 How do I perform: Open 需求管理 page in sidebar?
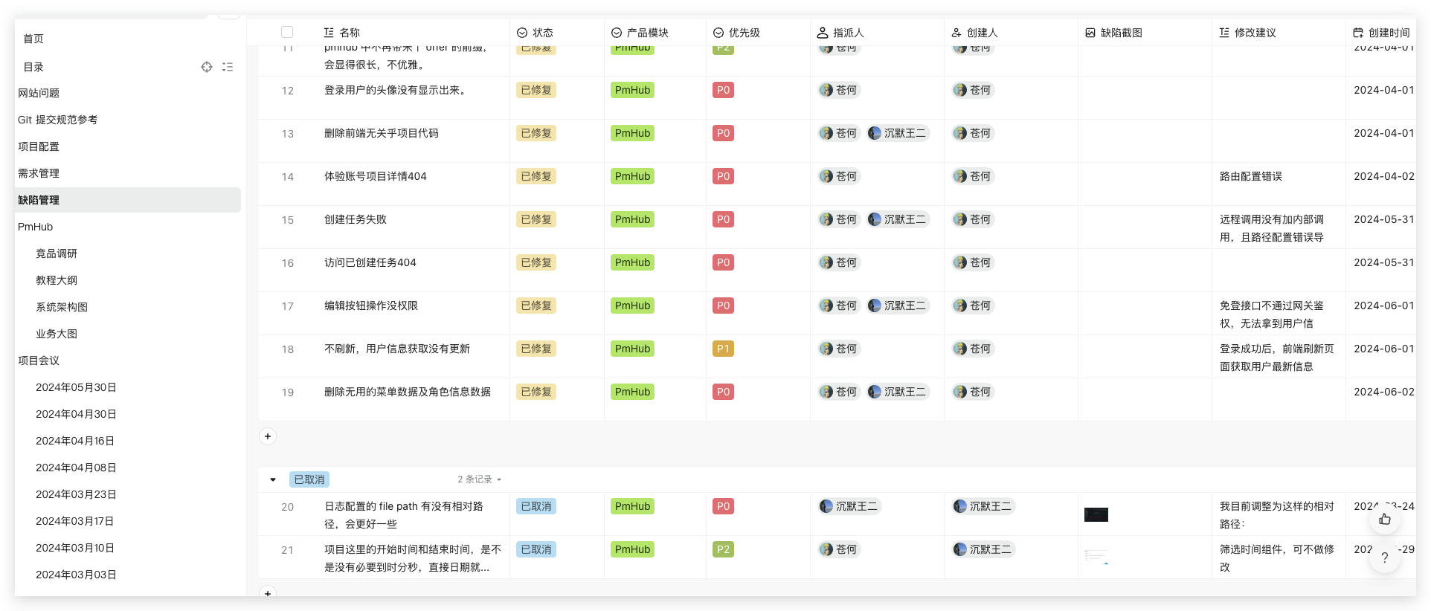pyautogui.click(x=39, y=173)
